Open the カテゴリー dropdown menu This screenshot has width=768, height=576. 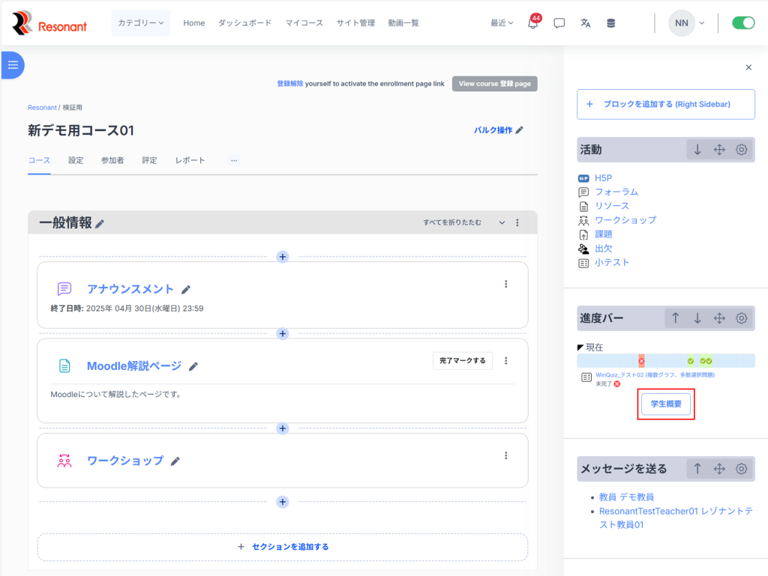[140, 23]
